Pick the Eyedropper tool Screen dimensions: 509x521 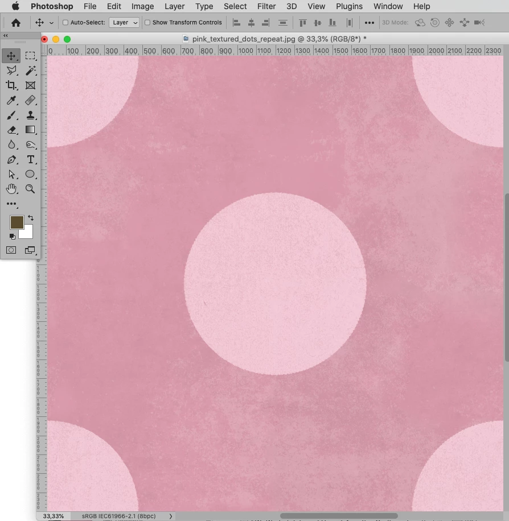tap(11, 100)
